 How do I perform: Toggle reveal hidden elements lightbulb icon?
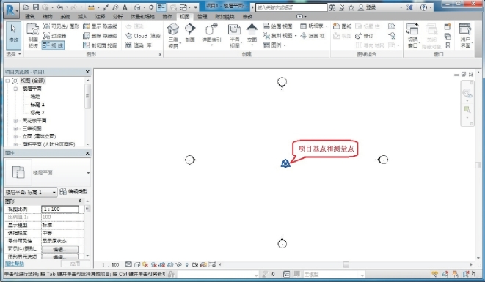coord(187,264)
